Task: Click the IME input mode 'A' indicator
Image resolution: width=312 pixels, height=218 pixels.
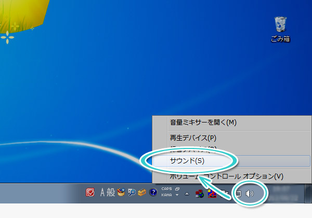Action: point(102,193)
